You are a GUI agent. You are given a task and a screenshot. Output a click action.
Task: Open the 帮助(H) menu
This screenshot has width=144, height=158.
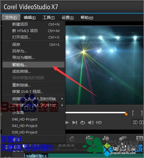87,17
